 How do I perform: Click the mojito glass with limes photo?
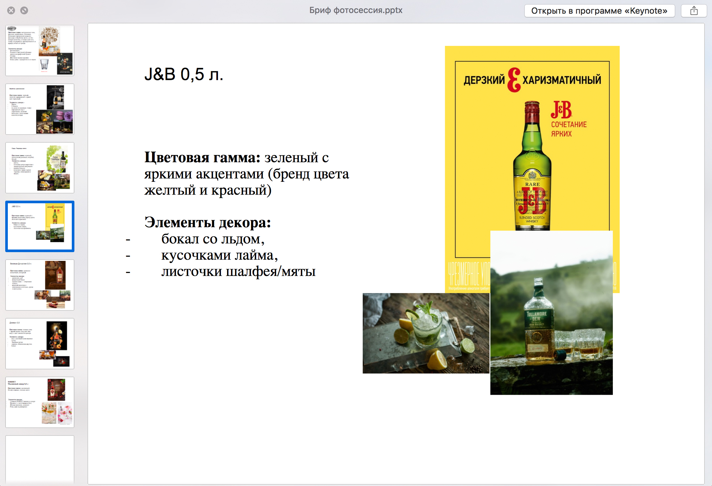coord(426,333)
